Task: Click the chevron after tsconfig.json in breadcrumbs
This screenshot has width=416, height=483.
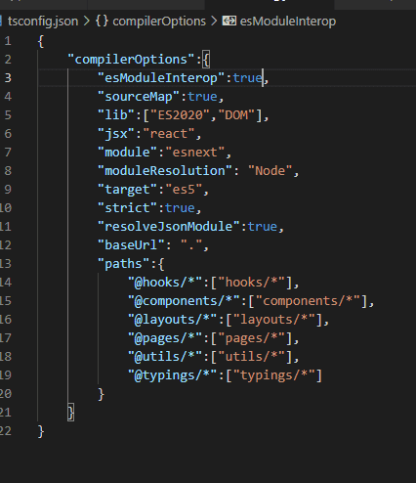Action: coord(87,22)
